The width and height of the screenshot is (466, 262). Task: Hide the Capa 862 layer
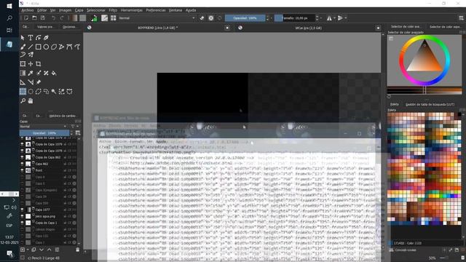click(22, 164)
